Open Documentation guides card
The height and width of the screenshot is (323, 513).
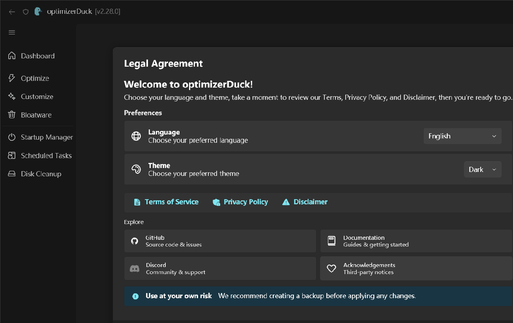click(x=416, y=241)
